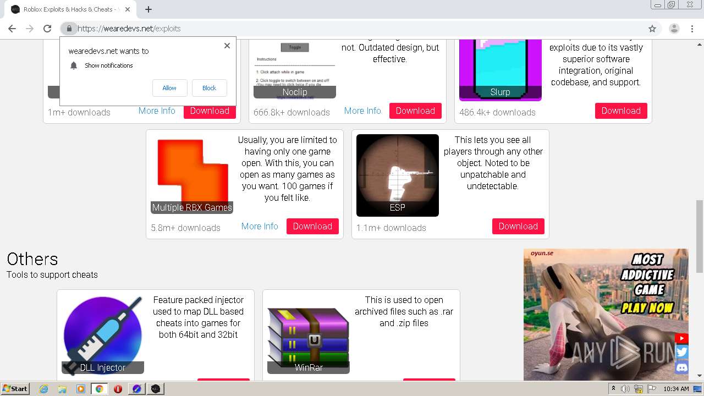The image size is (704, 396).
Task: Click the Noclip thumbnail image
Action: 295,69
